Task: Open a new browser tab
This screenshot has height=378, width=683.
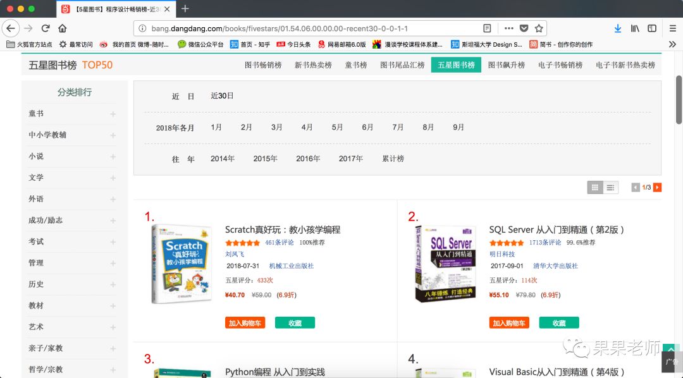Action: (185, 9)
